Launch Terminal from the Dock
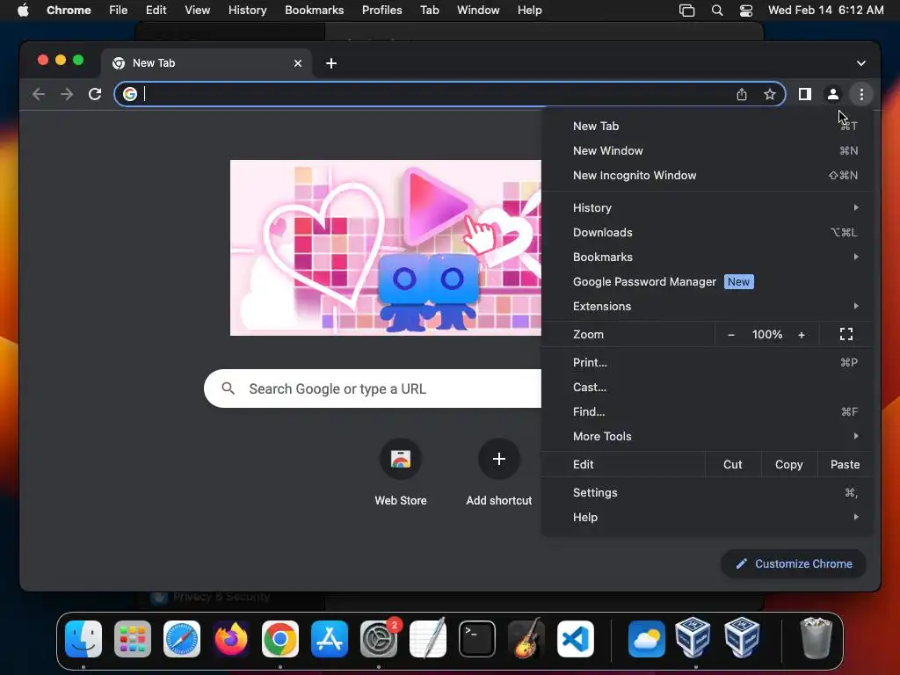The image size is (900, 675). (477, 639)
